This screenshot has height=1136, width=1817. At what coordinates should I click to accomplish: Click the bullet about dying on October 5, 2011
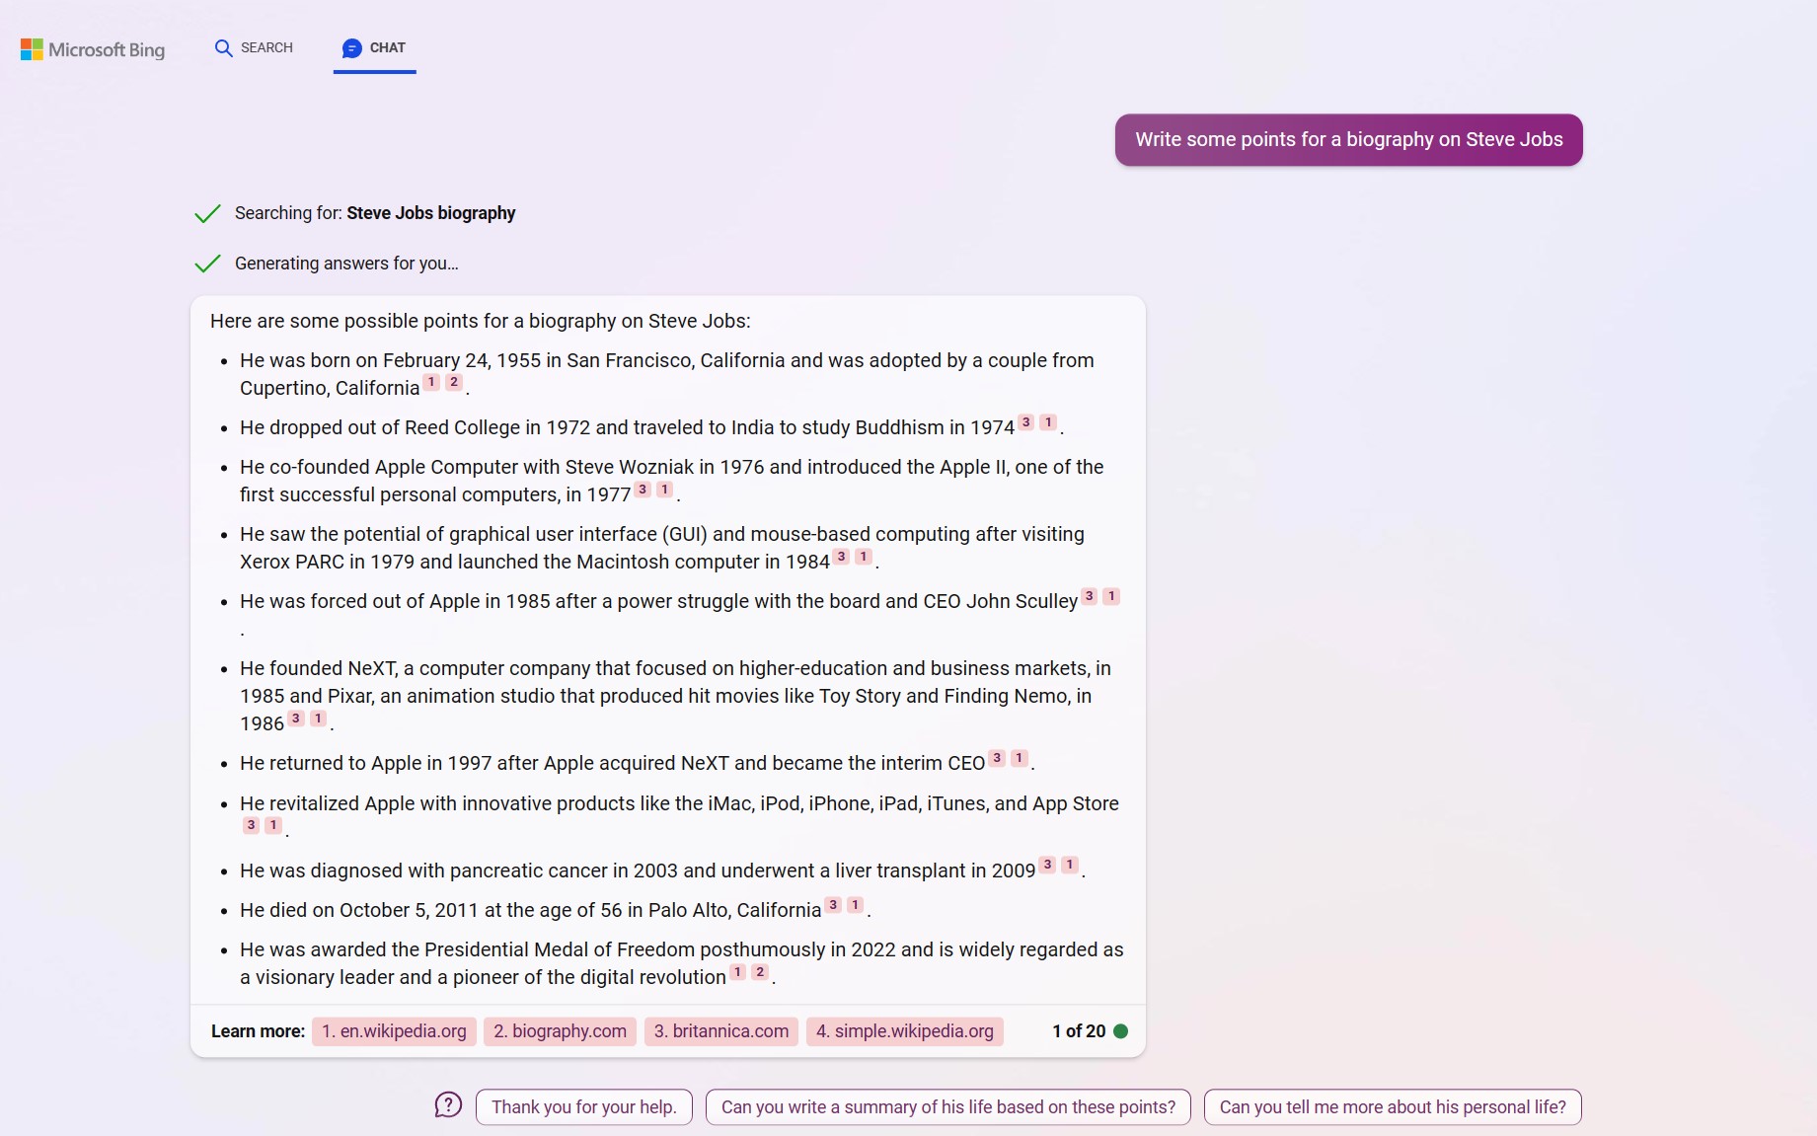(x=555, y=910)
